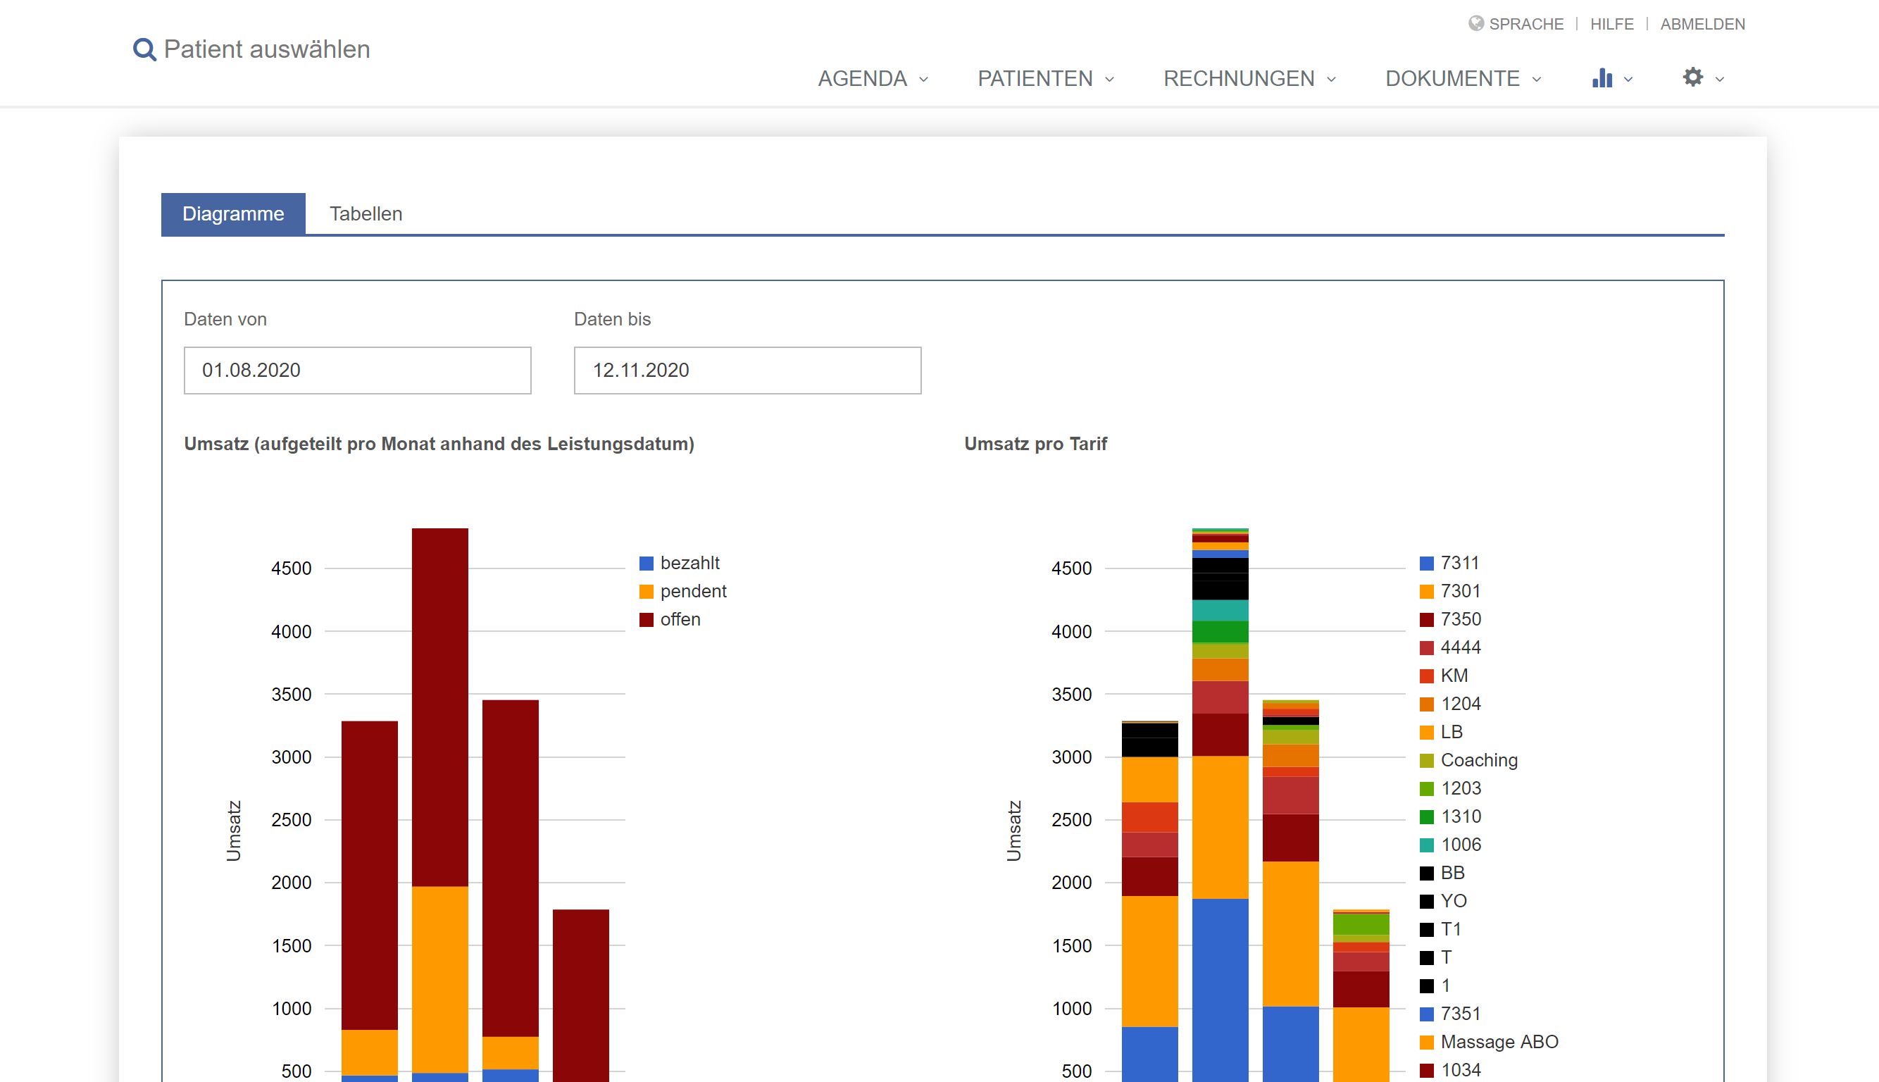
Task: Click the offen legend dark red swatch
Action: 647,620
